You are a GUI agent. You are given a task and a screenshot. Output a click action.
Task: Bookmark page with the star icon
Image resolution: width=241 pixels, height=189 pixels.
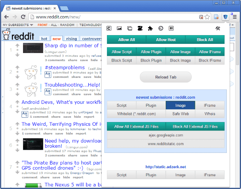[207, 17]
